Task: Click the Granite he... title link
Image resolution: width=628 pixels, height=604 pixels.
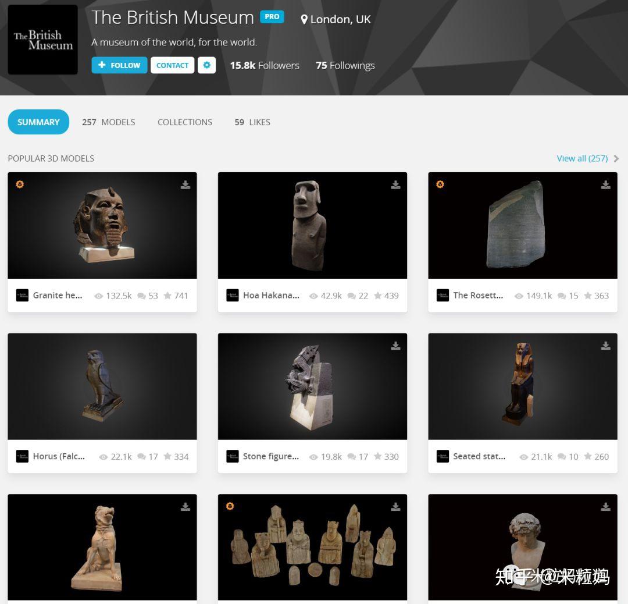Action: pos(58,296)
